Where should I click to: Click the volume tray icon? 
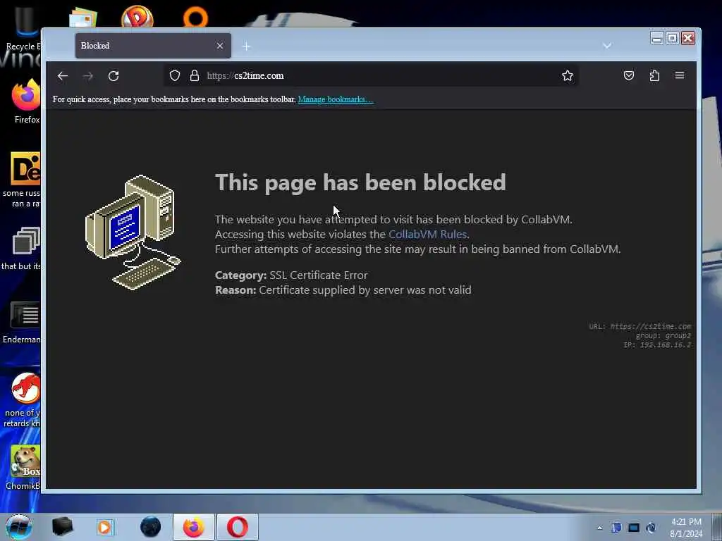[651, 528]
